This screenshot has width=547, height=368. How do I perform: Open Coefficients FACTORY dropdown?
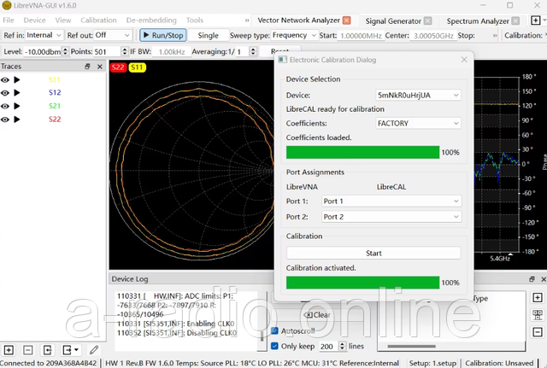[x=418, y=123]
